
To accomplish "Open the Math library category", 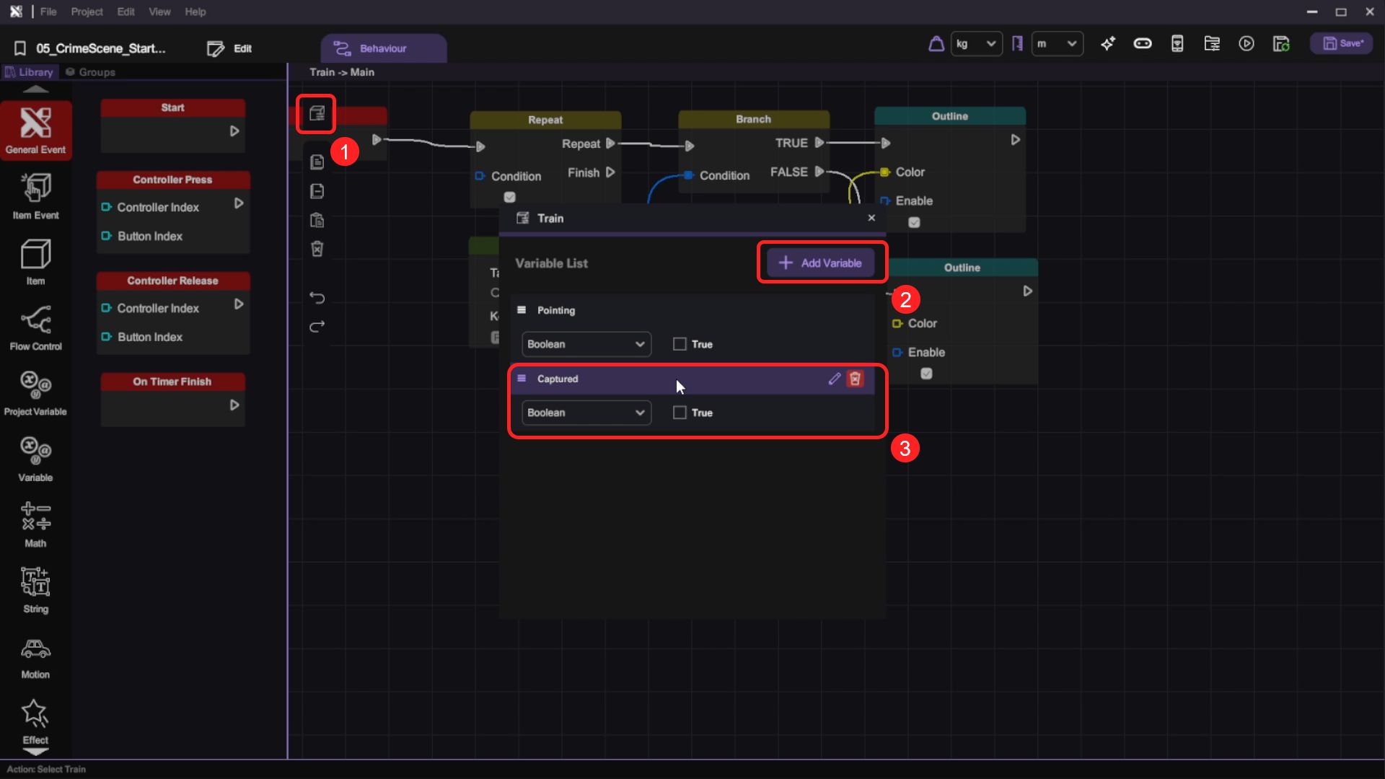I will pyautogui.click(x=35, y=524).
